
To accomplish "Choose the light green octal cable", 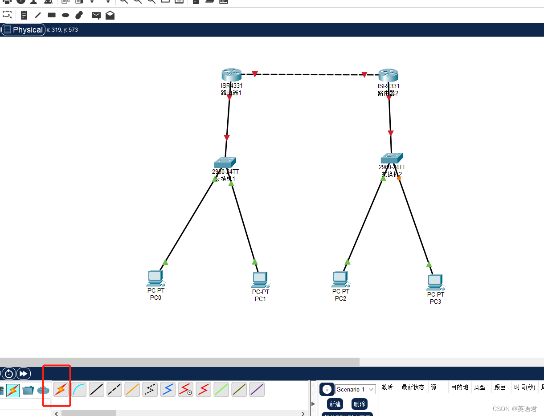I will click(x=221, y=390).
